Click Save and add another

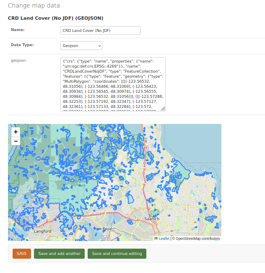(59, 254)
